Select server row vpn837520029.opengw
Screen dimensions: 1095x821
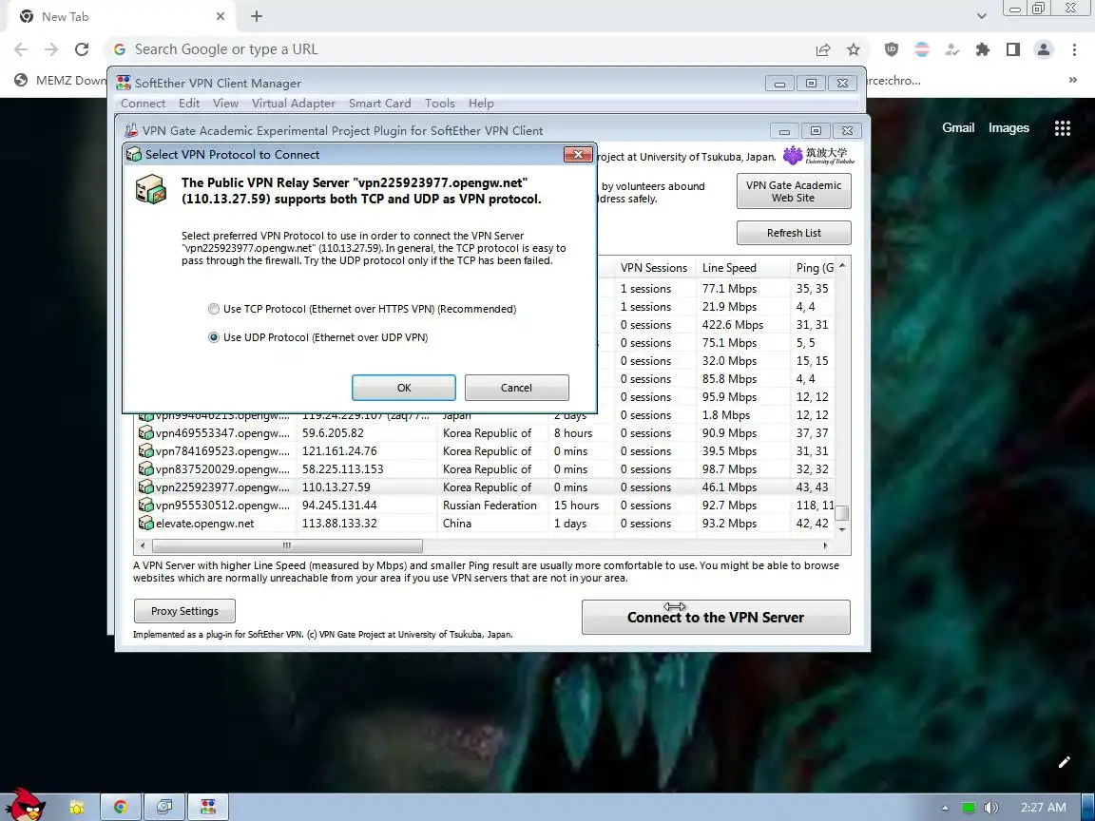pos(484,469)
